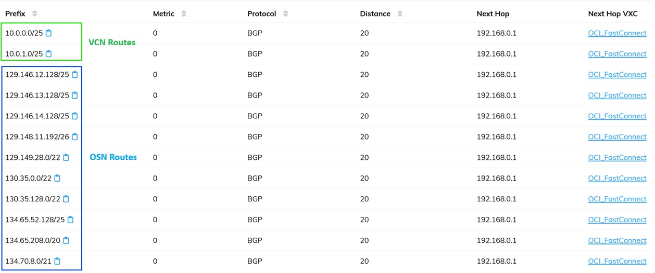The image size is (655, 273).
Task: Open OCI_FastConnect link in 10.0.0.0/25 row
Action: point(617,33)
